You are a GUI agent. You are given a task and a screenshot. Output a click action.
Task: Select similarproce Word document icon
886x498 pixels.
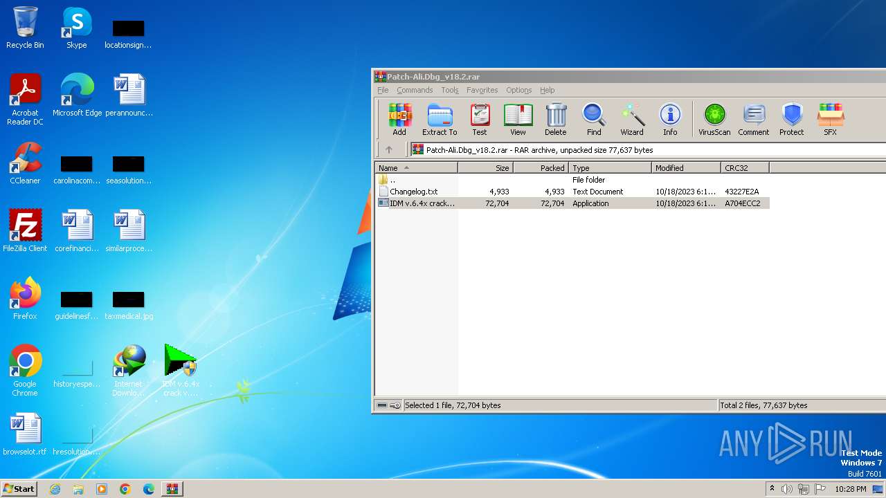[x=129, y=231]
